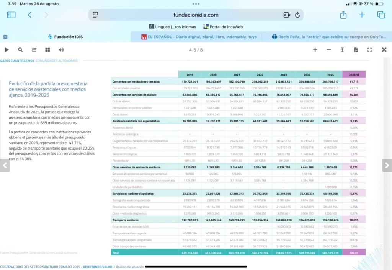This screenshot has width=392, height=270.
Task: Open the page thumbnails grid view
Action: tap(47, 50)
